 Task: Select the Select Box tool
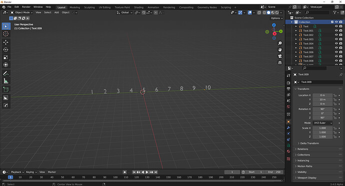[x=6, y=26]
